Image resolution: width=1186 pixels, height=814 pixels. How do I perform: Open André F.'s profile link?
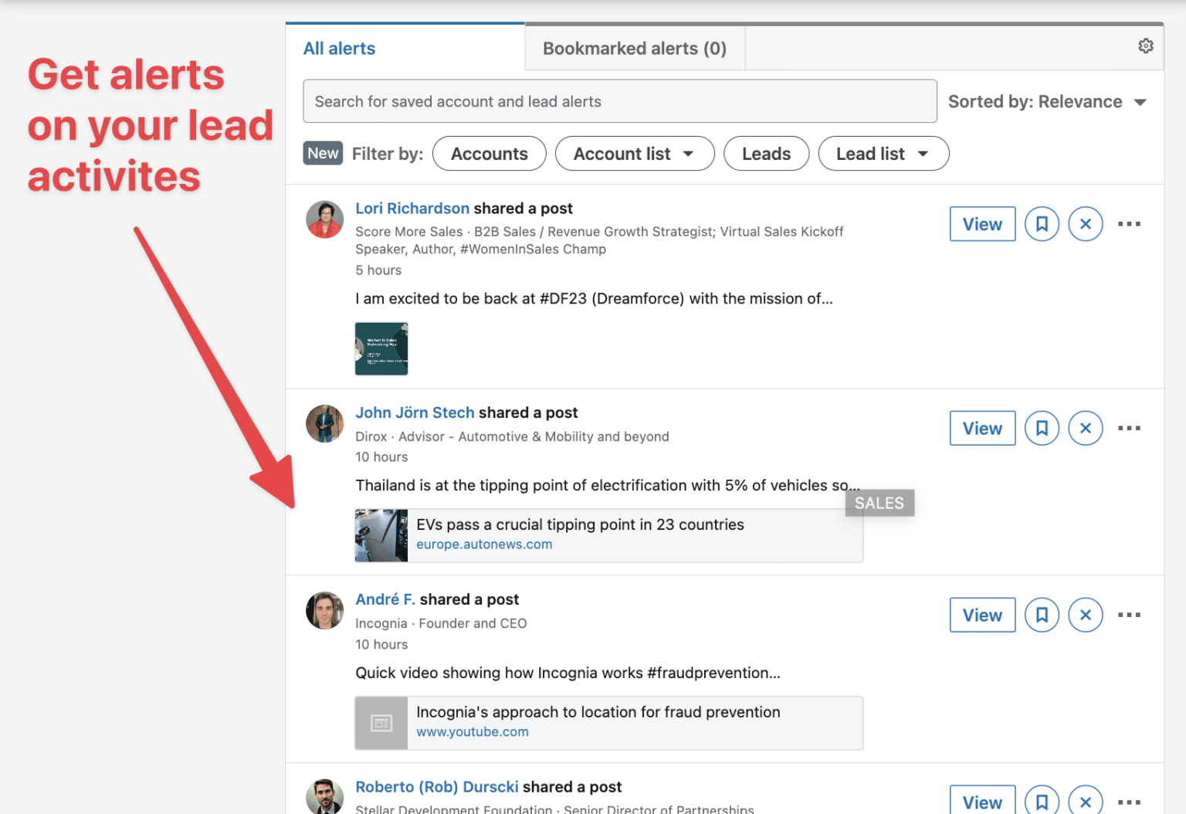[385, 599]
